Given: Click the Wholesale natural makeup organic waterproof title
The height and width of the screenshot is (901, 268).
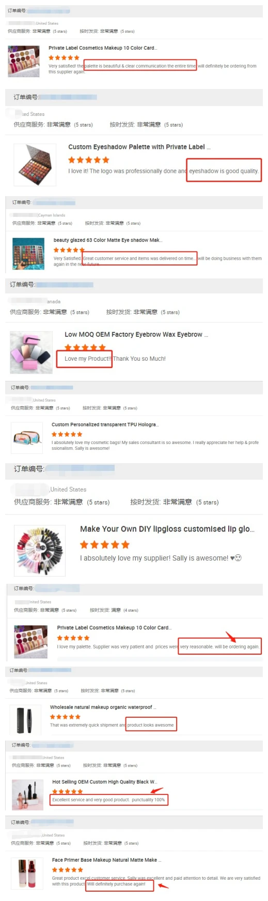Looking at the screenshot, I should [x=103, y=707].
